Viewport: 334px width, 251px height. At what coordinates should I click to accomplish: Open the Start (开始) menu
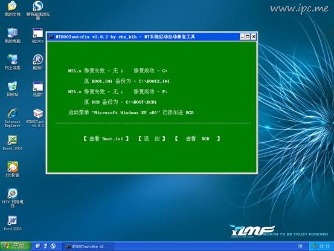click(15, 246)
